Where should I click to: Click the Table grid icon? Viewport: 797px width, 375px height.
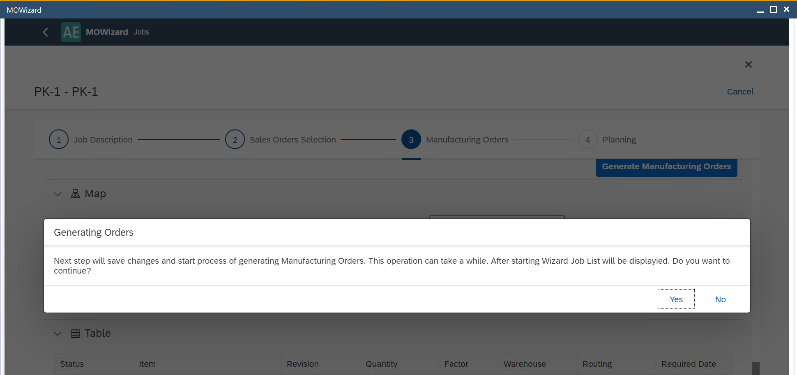(75, 334)
